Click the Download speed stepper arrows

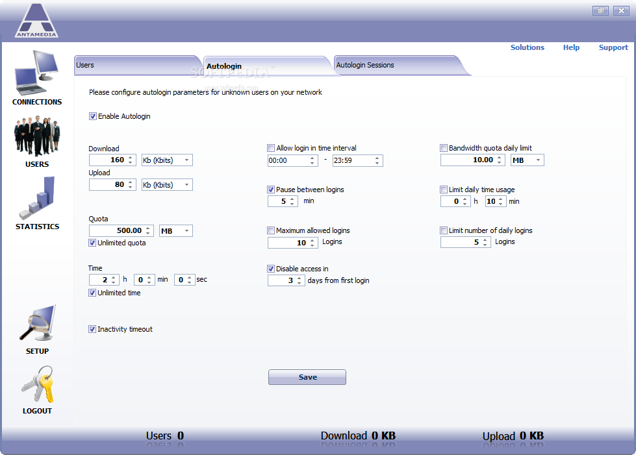click(130, 160)
